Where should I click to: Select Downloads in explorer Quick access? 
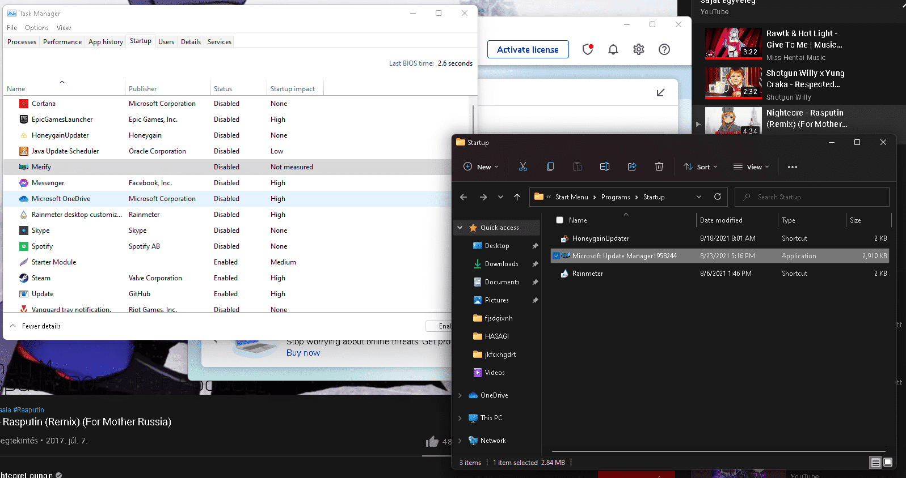pos(502,264)
